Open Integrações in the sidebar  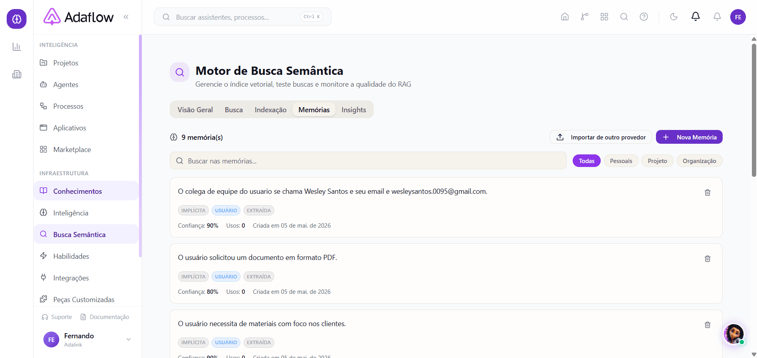(x=86, y=278)
